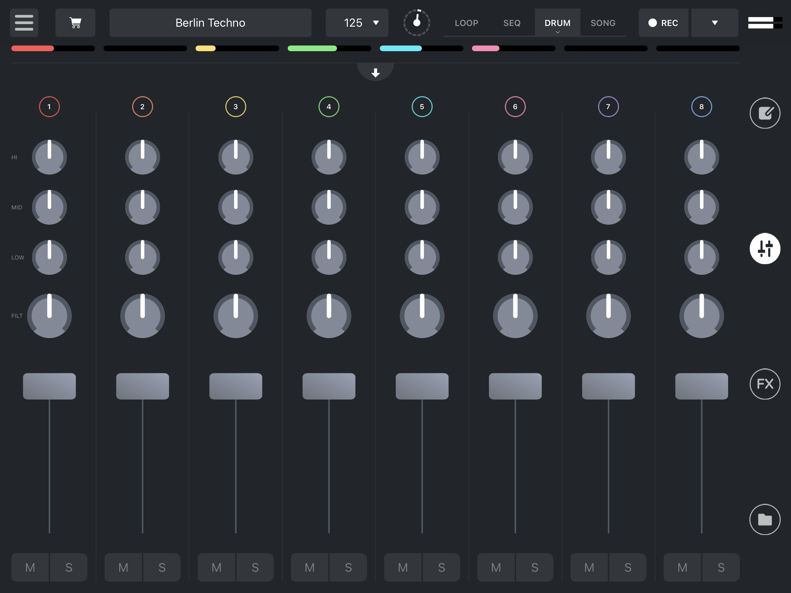Open the shopping cart store
The height and width of the screenshot is (593, 791).
pos(75,22)
